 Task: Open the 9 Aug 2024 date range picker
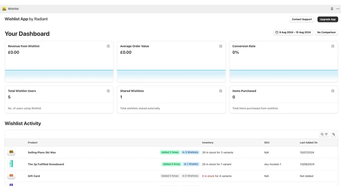pyautogui.click(x=293, y=32)
